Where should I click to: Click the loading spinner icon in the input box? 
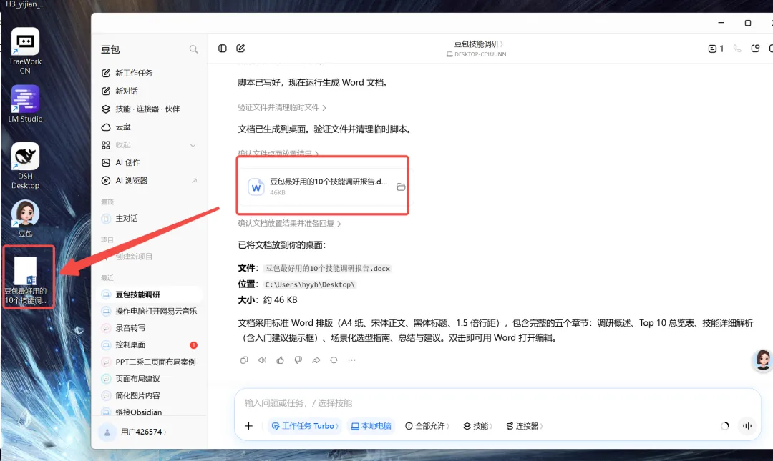tap(724, 426)
